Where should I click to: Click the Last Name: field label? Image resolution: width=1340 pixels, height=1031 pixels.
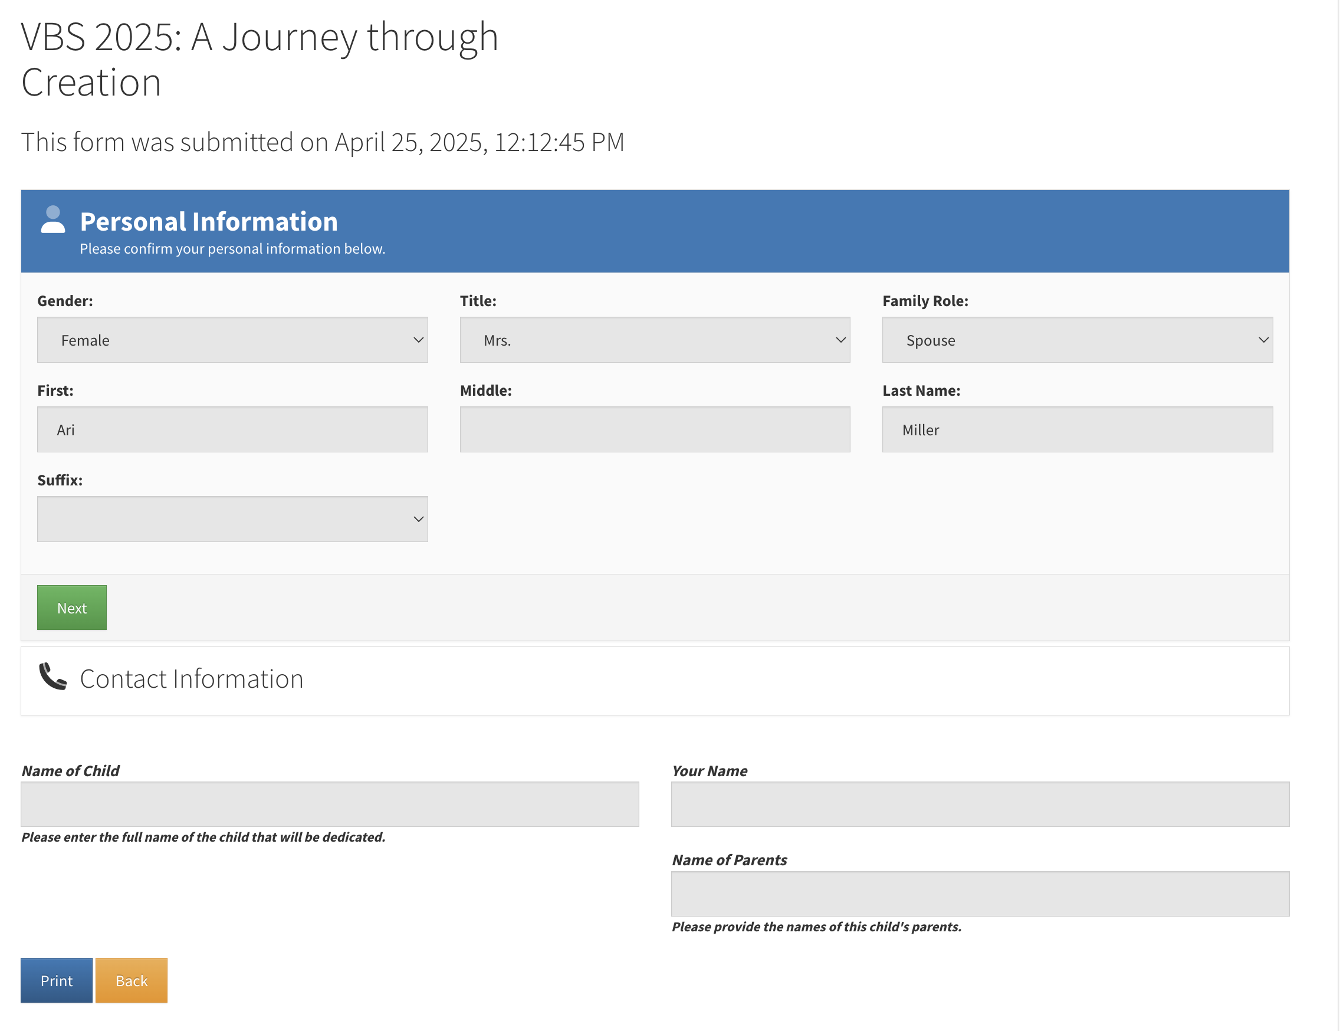point(922,390)
